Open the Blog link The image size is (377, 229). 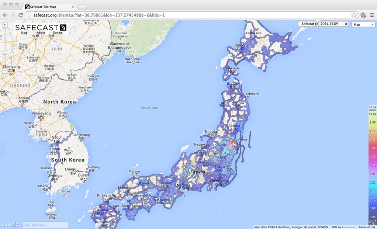coord(24,32)
